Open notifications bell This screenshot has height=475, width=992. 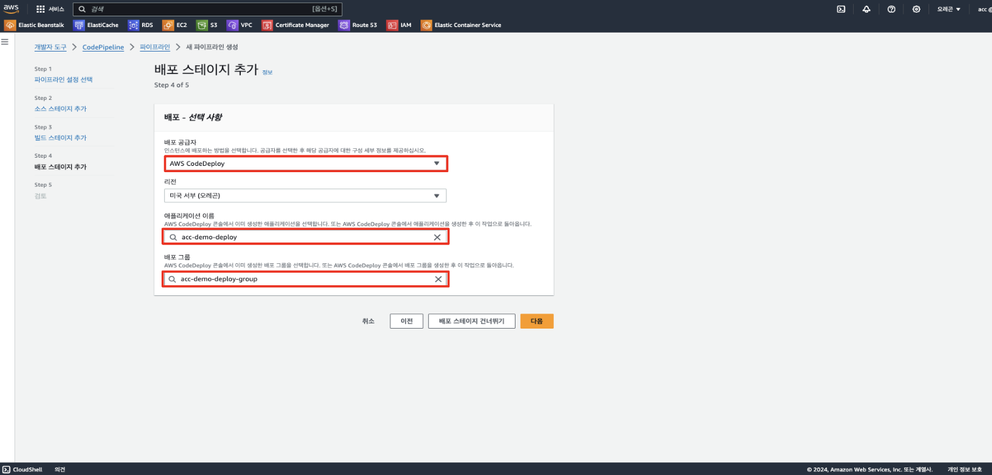pos(866,9)
